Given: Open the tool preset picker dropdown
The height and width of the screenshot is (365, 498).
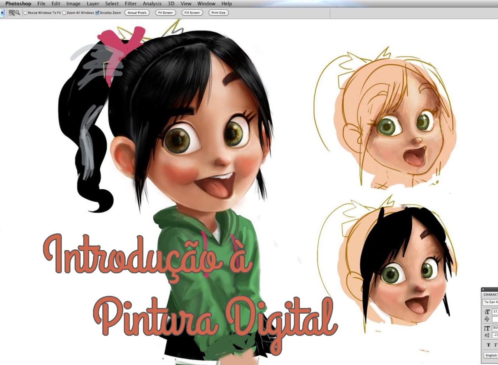Looking at the screenshot, I should [2, 13].
